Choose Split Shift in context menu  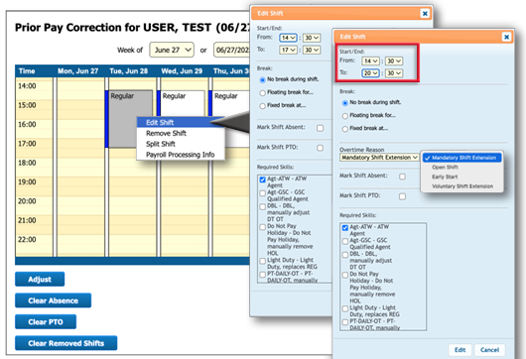point(181,144)
